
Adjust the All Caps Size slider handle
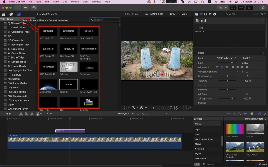232,99
